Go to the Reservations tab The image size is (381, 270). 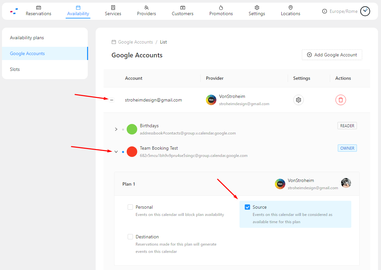[39, 11]
